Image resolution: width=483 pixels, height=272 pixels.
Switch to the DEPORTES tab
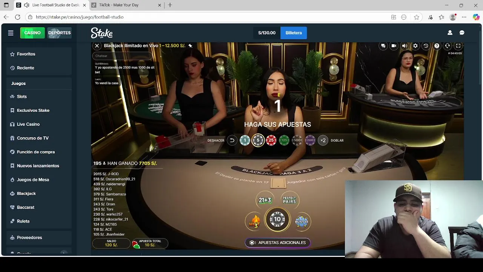point(59,33)
